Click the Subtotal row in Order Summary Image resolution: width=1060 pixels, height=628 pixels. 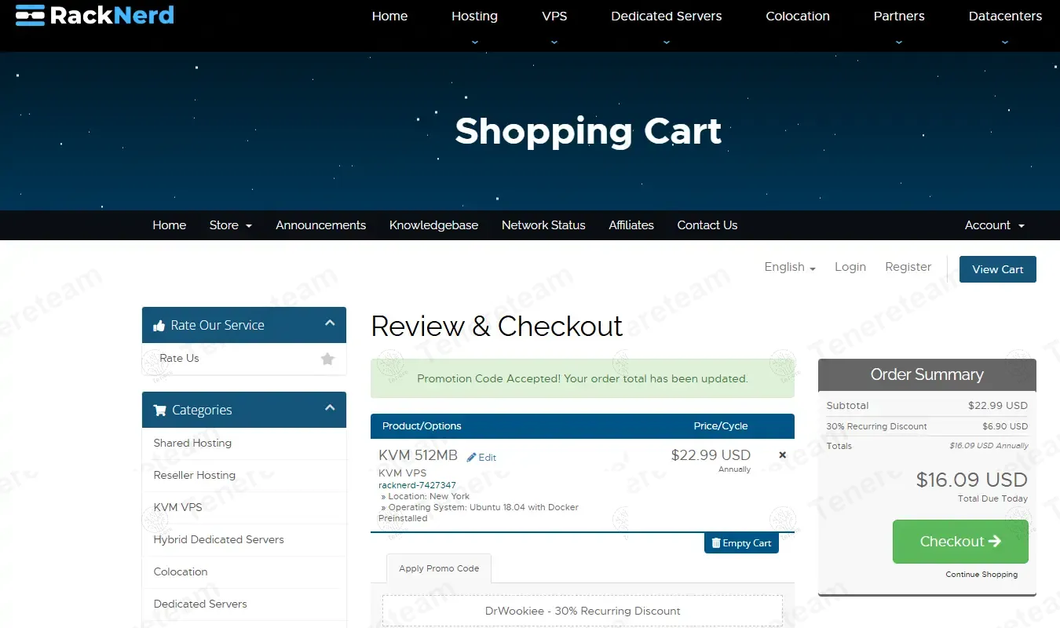927,406
